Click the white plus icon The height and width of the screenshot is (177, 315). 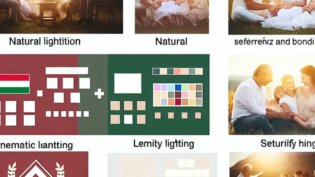pos(99,94)
